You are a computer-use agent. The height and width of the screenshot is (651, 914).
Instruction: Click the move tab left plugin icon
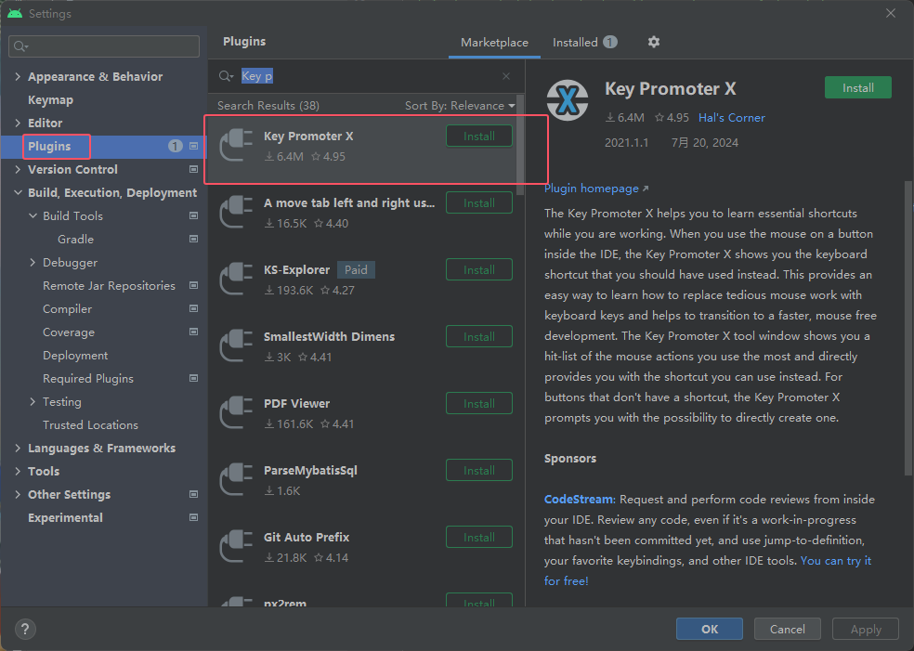[236, 212]
